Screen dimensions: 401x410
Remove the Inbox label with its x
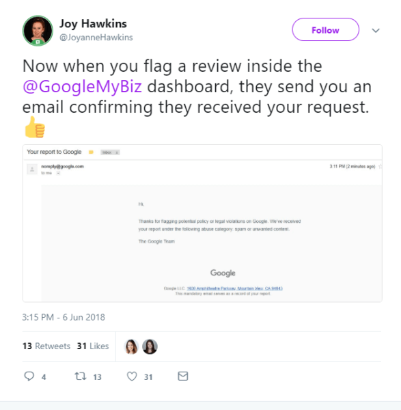coord(117,152)
